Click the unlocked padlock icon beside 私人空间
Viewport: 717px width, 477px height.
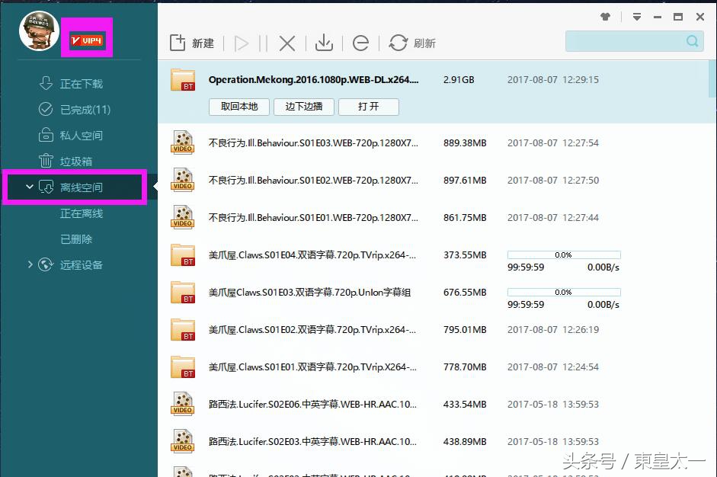47,135
